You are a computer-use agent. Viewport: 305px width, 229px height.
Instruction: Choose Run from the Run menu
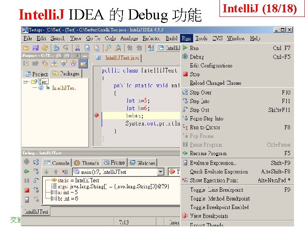pos(237,48)
